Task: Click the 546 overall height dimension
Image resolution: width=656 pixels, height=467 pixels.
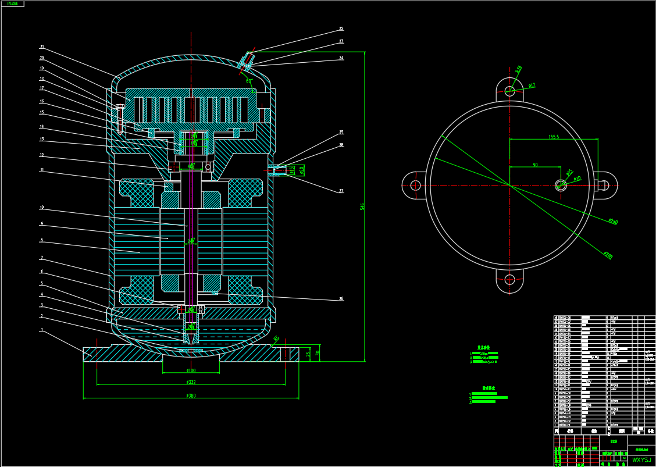Action: pyautogui.click(x=362, y=206)
